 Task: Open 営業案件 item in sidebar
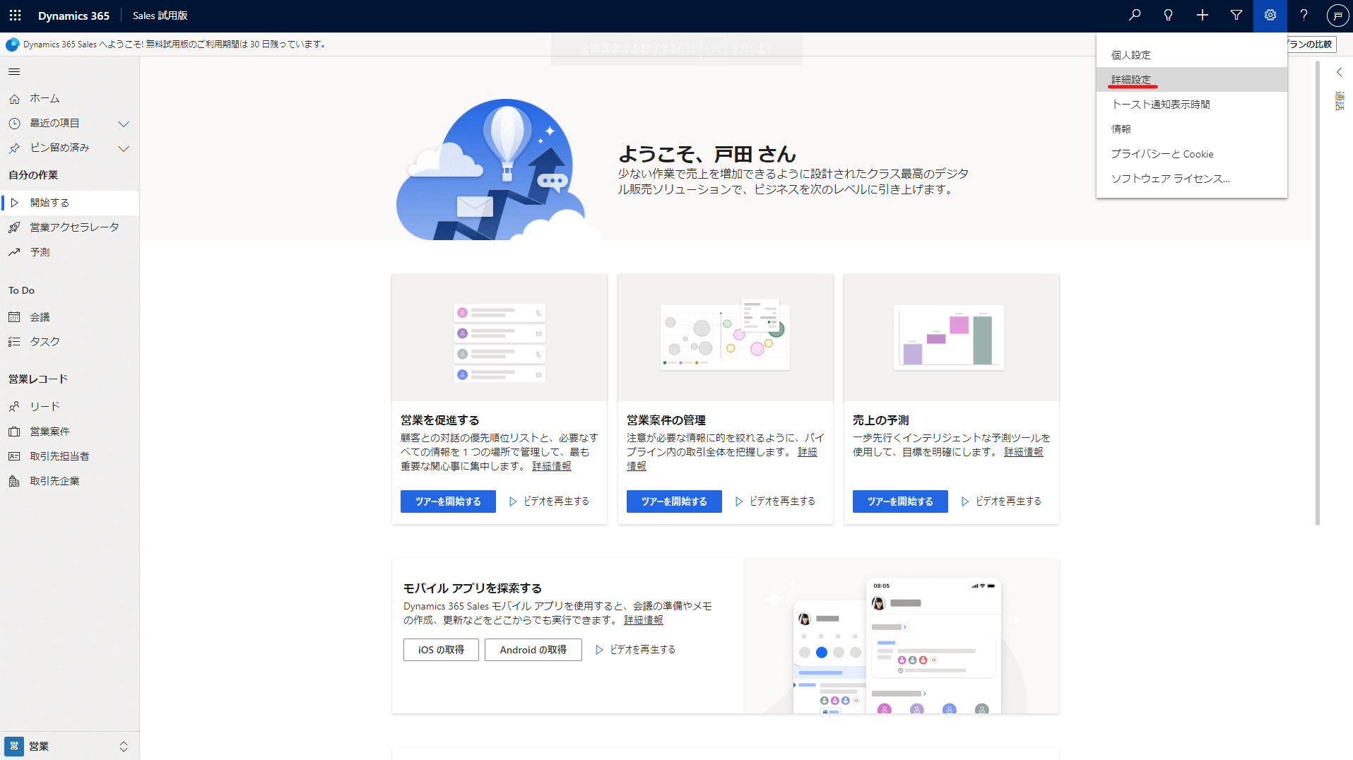(69, 432)
